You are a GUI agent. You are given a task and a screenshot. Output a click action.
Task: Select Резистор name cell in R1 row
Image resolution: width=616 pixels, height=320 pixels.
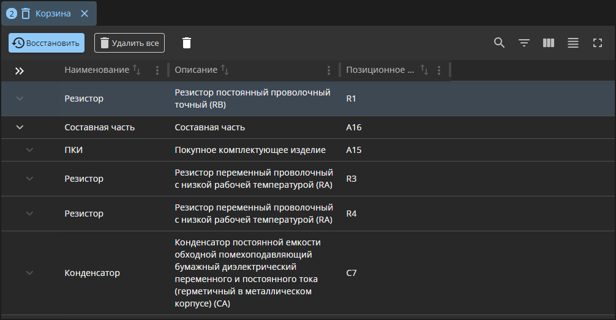point(84,99)
